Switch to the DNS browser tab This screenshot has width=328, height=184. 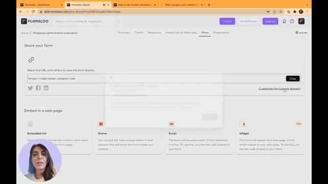[x=181, y=5]
